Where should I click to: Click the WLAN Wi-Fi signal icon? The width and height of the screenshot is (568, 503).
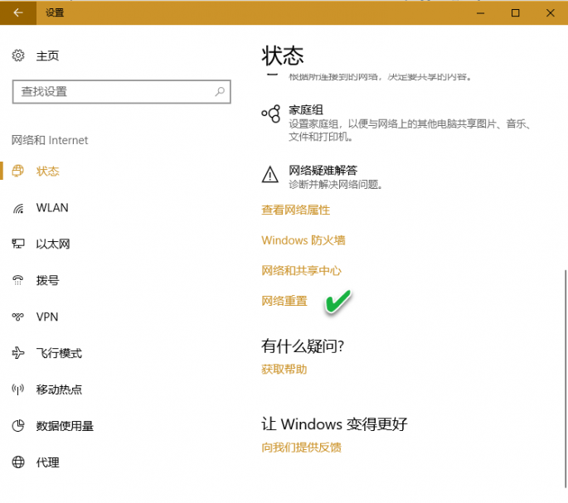pyautogui.click(x=18, y=208)
